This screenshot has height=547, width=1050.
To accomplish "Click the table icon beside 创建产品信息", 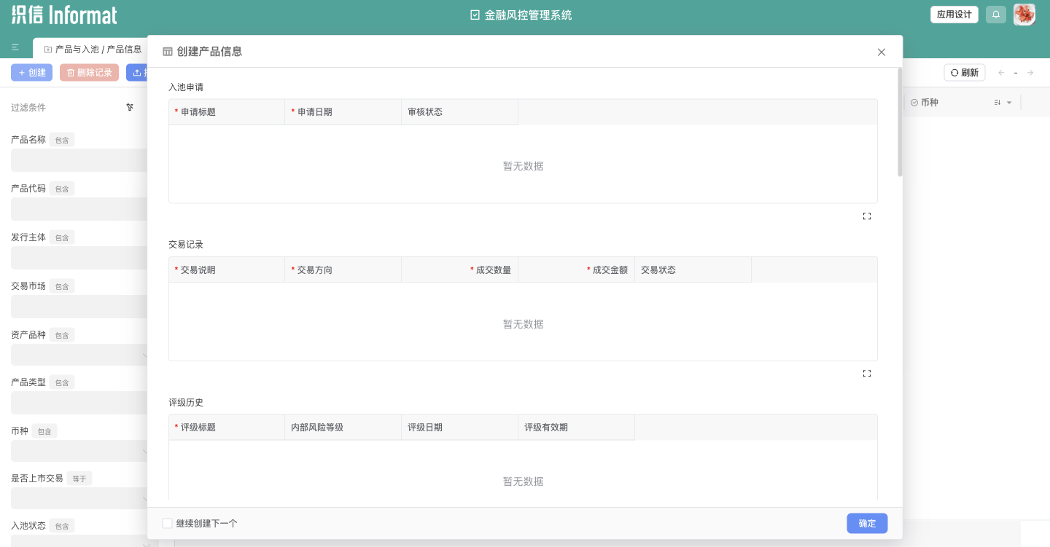I will tap(168, 52).
